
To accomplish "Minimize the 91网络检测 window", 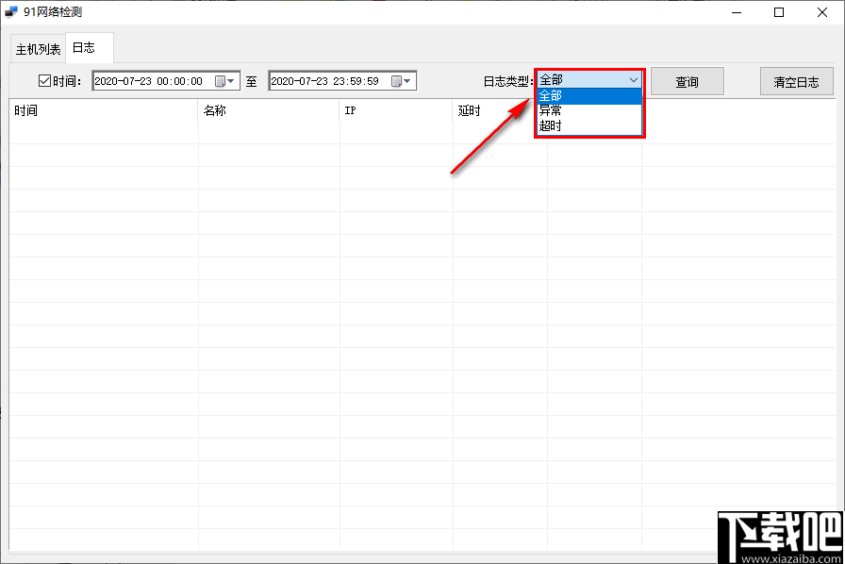I will tap(737, 12).
